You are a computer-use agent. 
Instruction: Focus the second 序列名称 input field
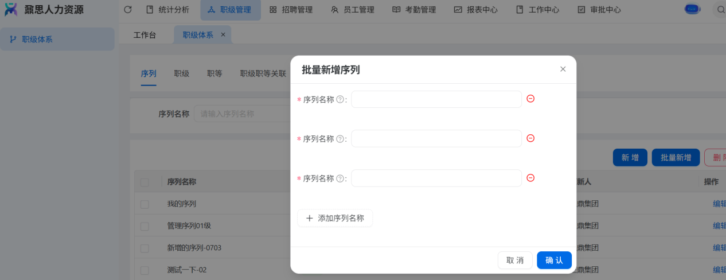(x=436, y=138)
